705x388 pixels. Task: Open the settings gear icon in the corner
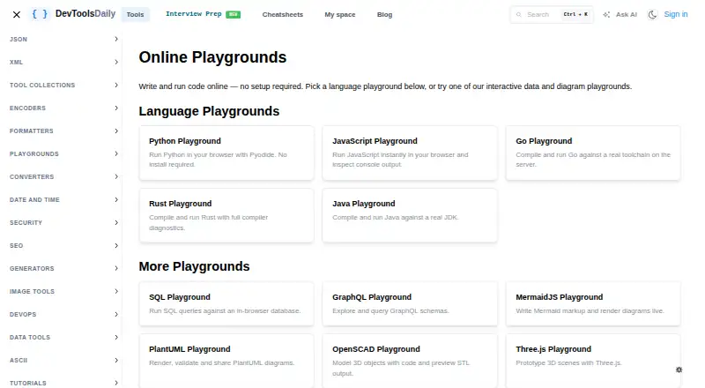click(679, 369)
